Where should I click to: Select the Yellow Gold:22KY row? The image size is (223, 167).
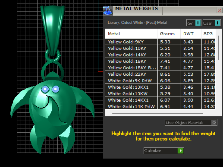click(x=160, y=74)
